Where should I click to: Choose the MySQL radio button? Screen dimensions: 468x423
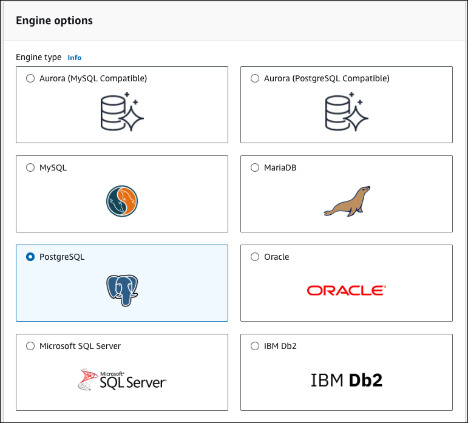(x=30, y=168)
